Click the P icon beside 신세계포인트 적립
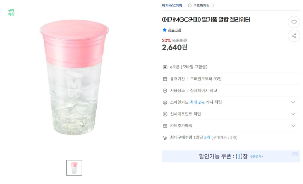The image size is (303, 184). coord(165,114)
